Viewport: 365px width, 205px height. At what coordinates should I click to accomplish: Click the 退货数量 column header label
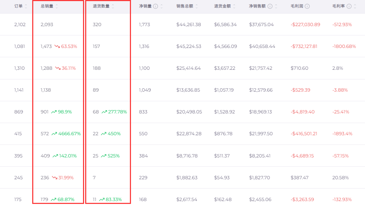101,6
